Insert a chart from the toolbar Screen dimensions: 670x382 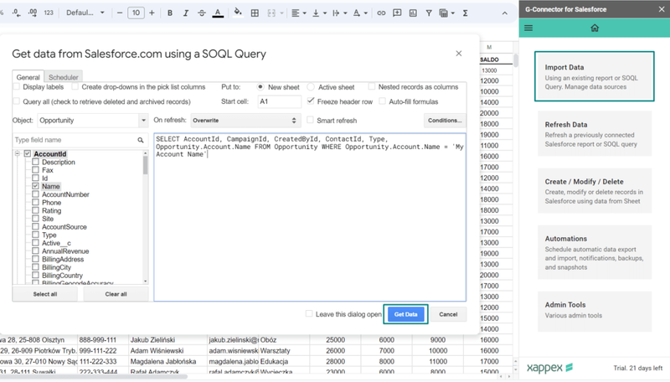pyautogui.click(x=413, y=13)
